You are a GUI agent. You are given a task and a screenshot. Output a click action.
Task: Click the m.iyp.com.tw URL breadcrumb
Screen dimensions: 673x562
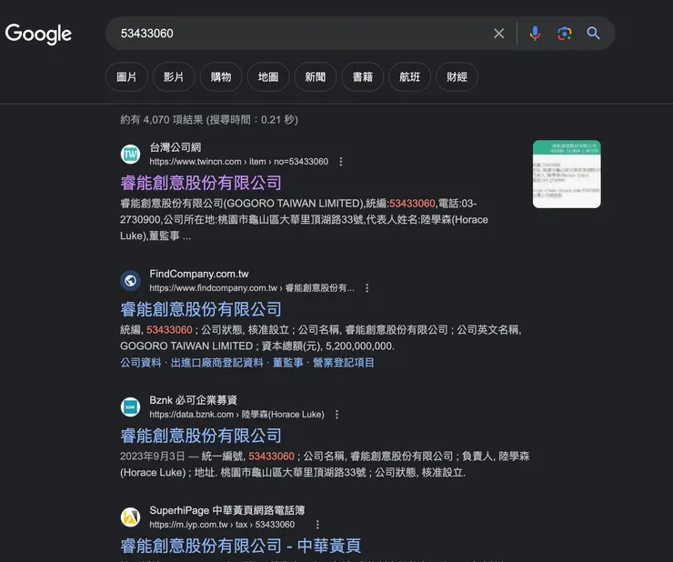[x=222, y=525]
